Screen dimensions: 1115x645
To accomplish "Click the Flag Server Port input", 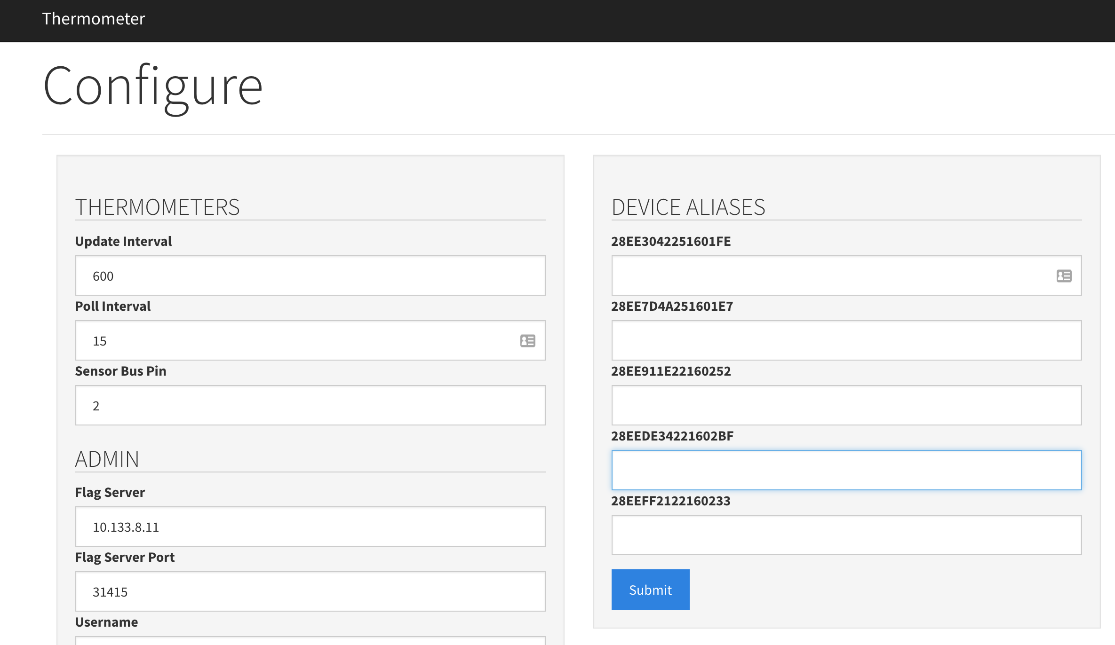I will 310,591.
